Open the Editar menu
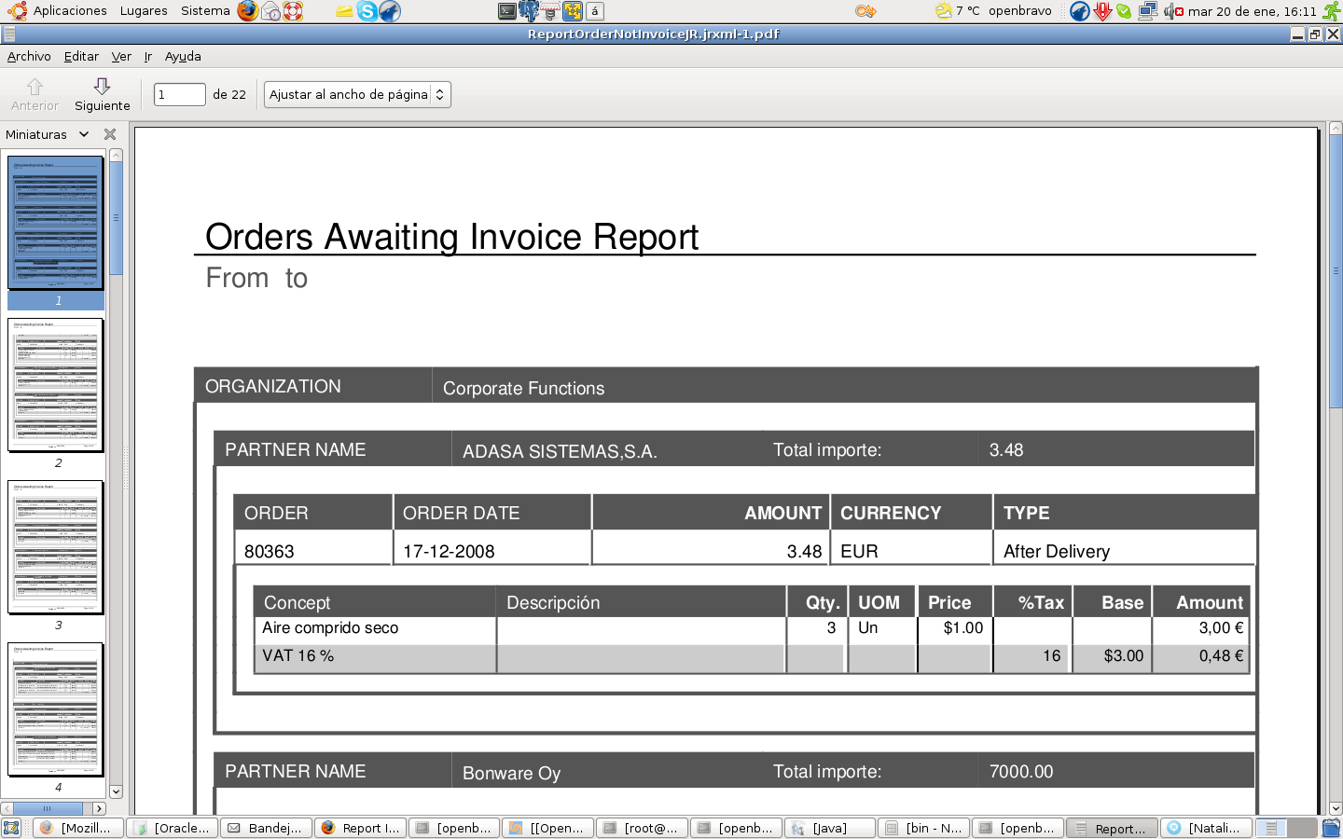 point(81,56)
